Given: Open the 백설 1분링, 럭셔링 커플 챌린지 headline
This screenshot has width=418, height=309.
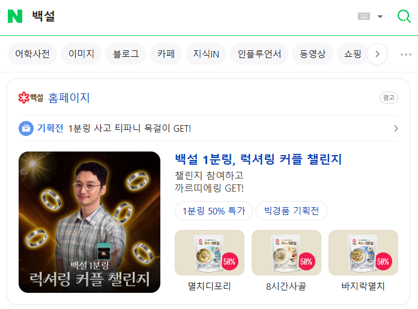Looking at the screenshot, I should pyautogui.click(x=258, y=159).
